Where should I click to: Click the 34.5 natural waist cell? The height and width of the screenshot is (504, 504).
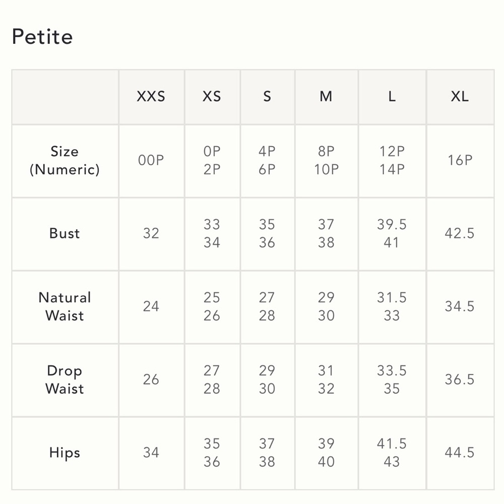[460, 306]
